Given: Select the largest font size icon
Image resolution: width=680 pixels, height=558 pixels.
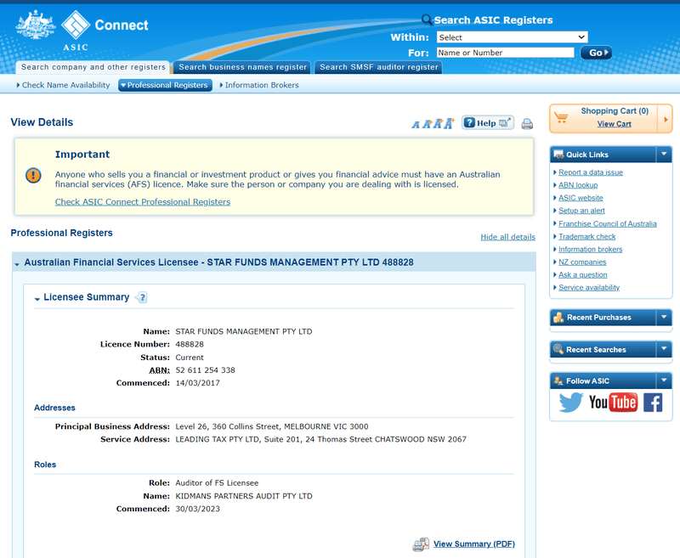Looking at the screenshot, I should coord(449,123).
